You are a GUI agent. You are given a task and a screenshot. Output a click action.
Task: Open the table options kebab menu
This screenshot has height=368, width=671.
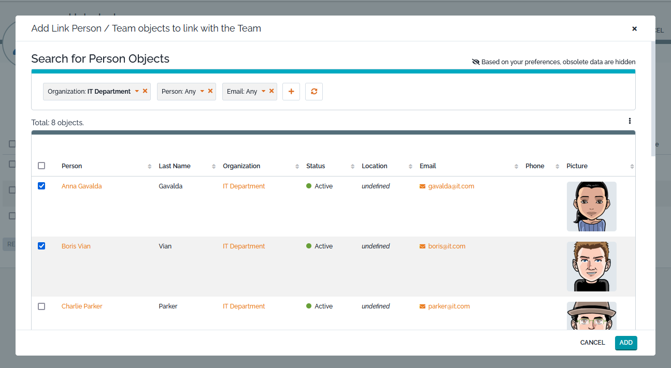point(630,121)
